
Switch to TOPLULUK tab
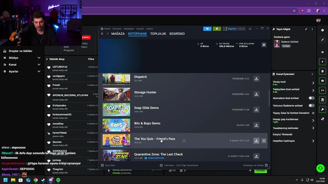(158, 34)
